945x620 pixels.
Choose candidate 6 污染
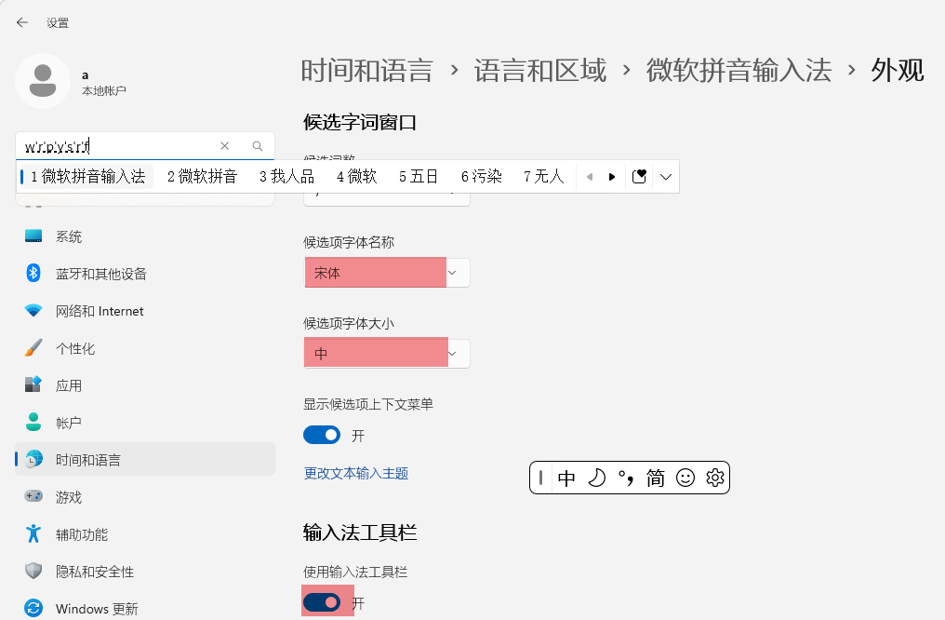tap(482, 176)
